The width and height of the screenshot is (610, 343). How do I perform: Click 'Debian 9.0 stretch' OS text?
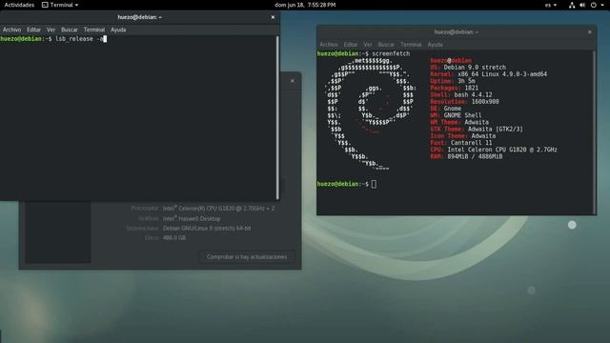pos(475,68)
